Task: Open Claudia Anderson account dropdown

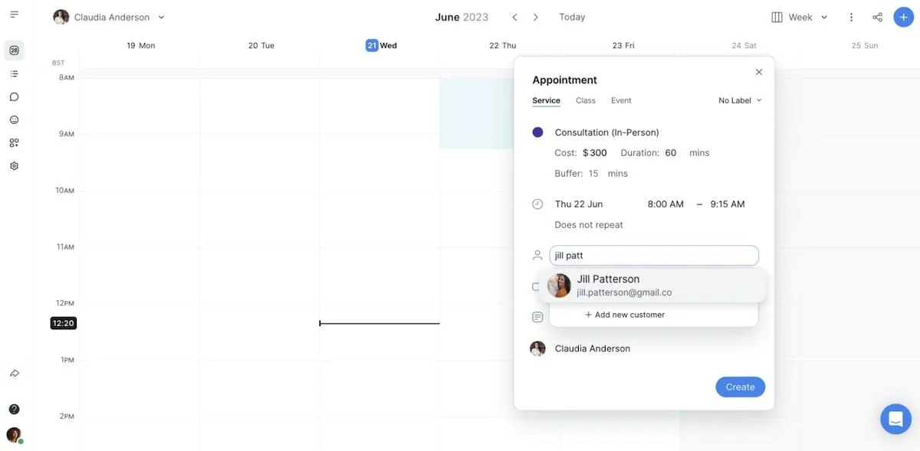Action: pos(109,17)
